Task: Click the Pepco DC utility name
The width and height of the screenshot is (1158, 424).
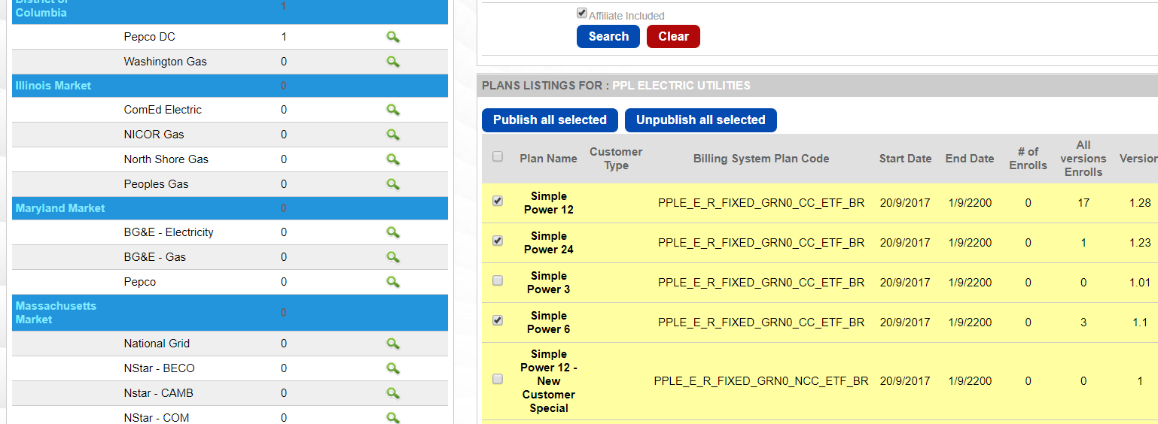Action: coord(150,37)
